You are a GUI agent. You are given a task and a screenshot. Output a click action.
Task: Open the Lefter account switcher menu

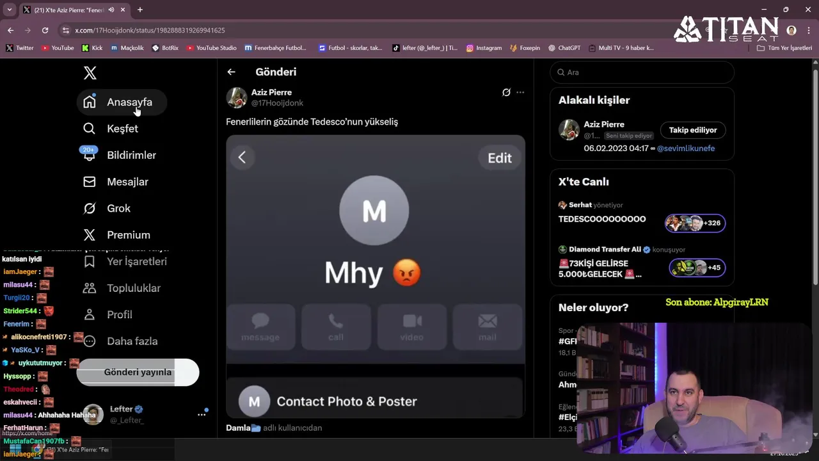pos(145,414)
